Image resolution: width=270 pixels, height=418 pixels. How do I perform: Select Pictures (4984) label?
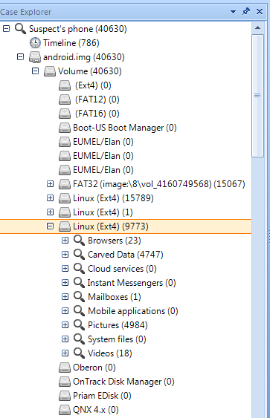point(118,325)
